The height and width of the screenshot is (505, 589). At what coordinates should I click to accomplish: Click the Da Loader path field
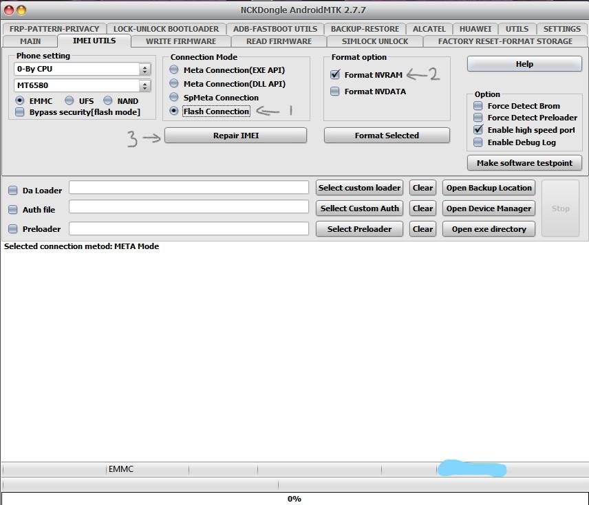189,187
